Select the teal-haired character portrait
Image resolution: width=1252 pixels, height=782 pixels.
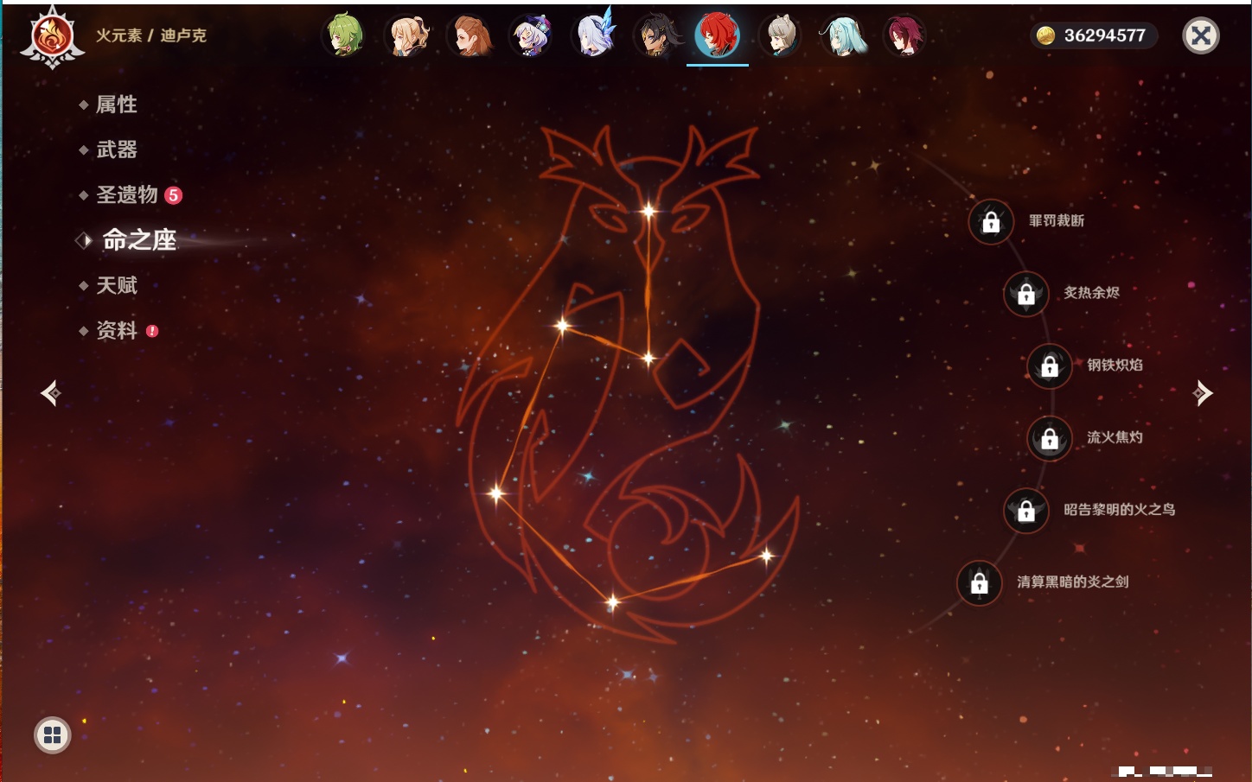click(842, 36)
